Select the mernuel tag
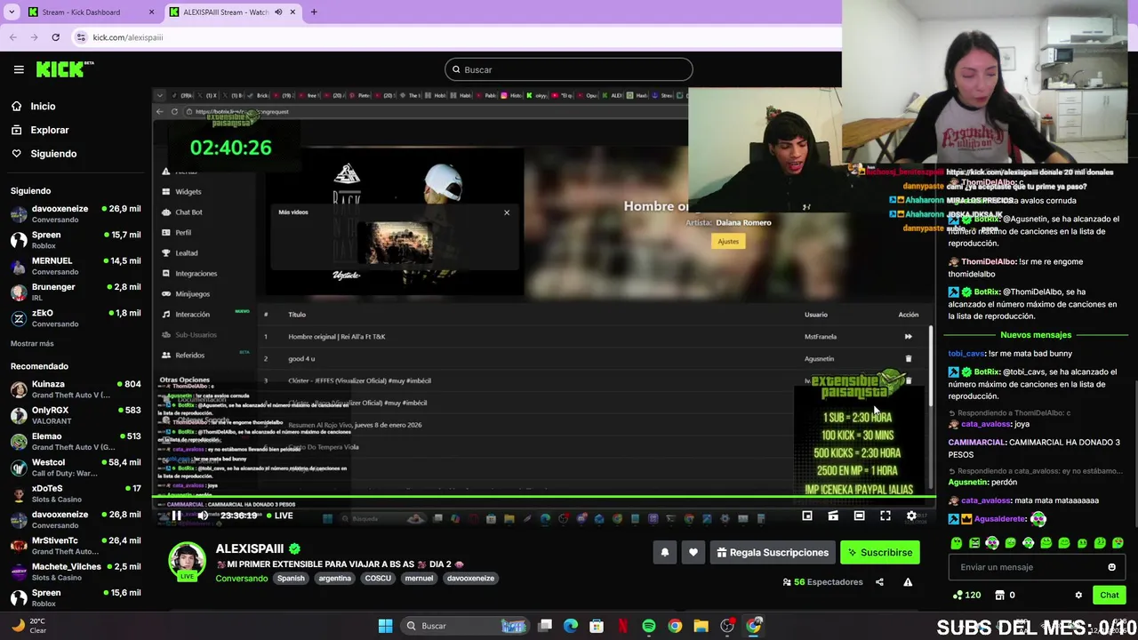This screenshot has width=1138, height=640. [419, 578]
